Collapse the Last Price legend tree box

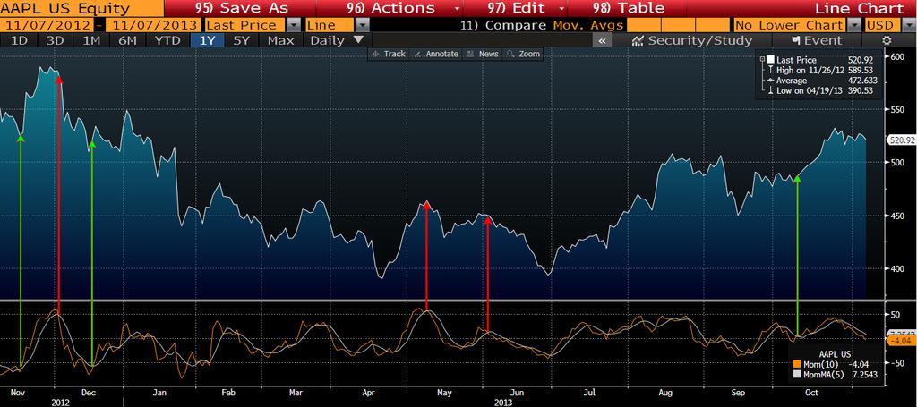pos(762,60)
